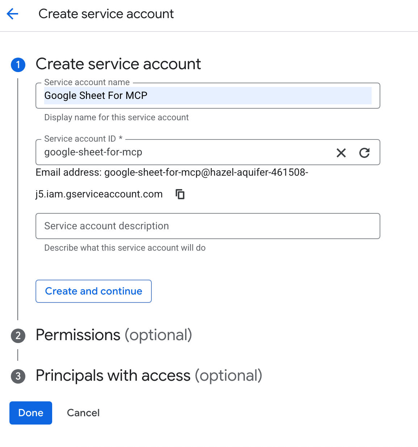Click the email address text google-sheet-for-mcp@hazel-aquifer
This screenshot has height=447, width=418.
tap(206, 172)
